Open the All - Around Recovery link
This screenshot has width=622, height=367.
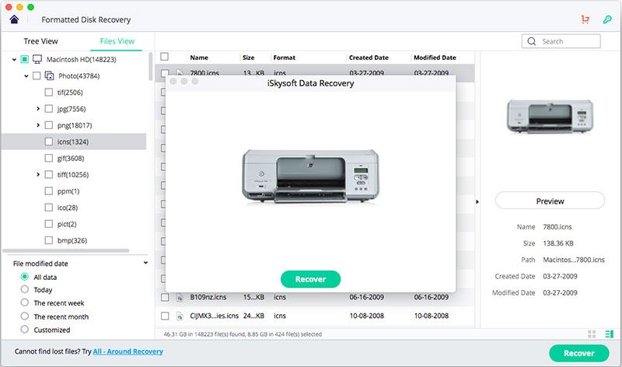pos(128,351)
